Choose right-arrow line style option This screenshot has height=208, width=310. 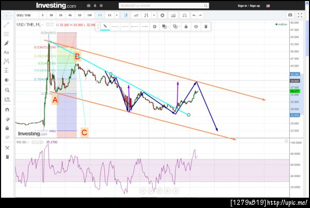point(145,26)
